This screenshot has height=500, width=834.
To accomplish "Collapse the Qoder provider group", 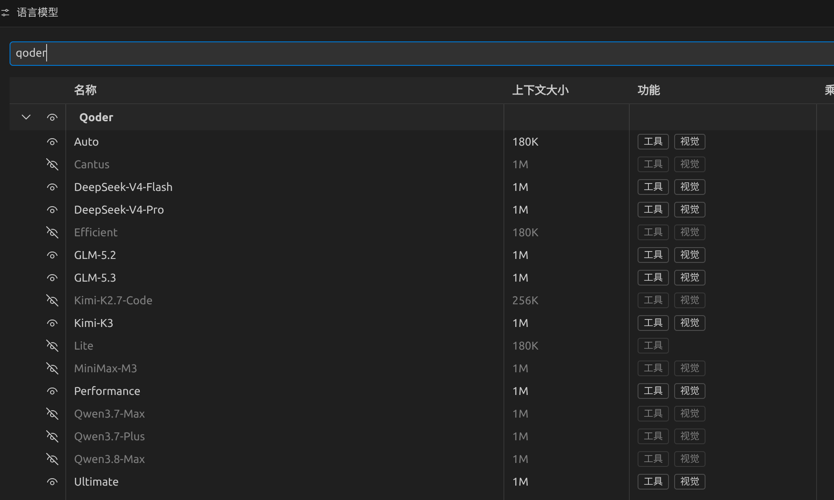I will [x=26, y=117].
